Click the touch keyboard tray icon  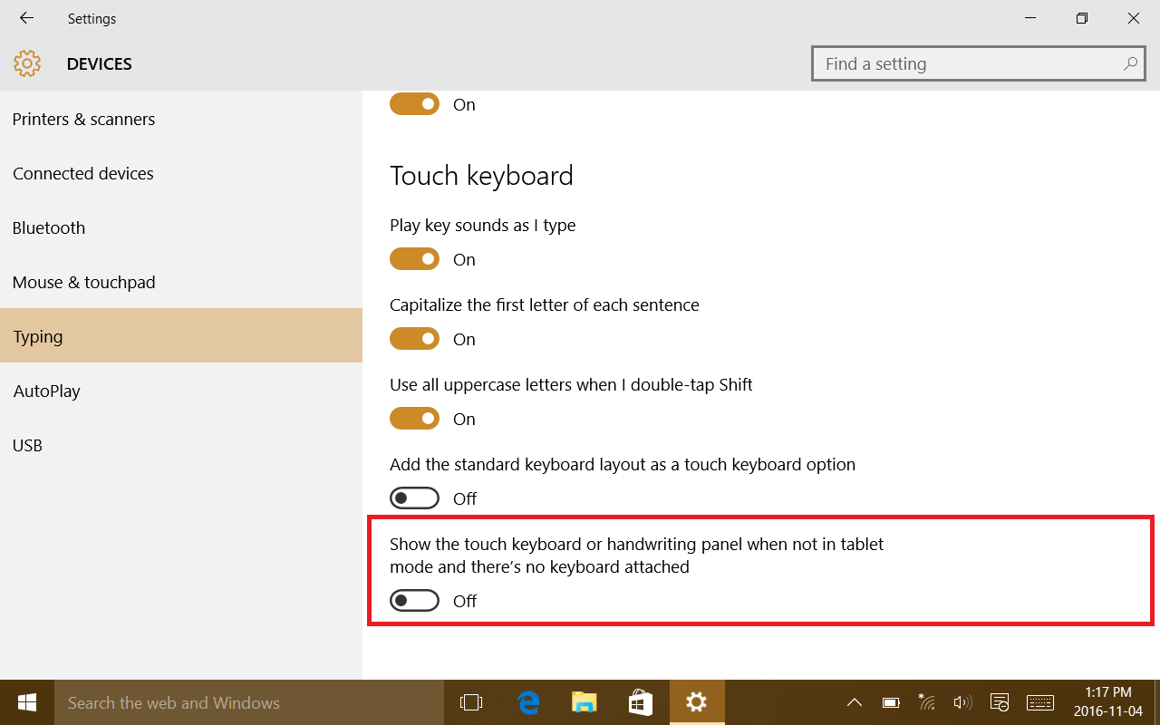point(1039,702)
